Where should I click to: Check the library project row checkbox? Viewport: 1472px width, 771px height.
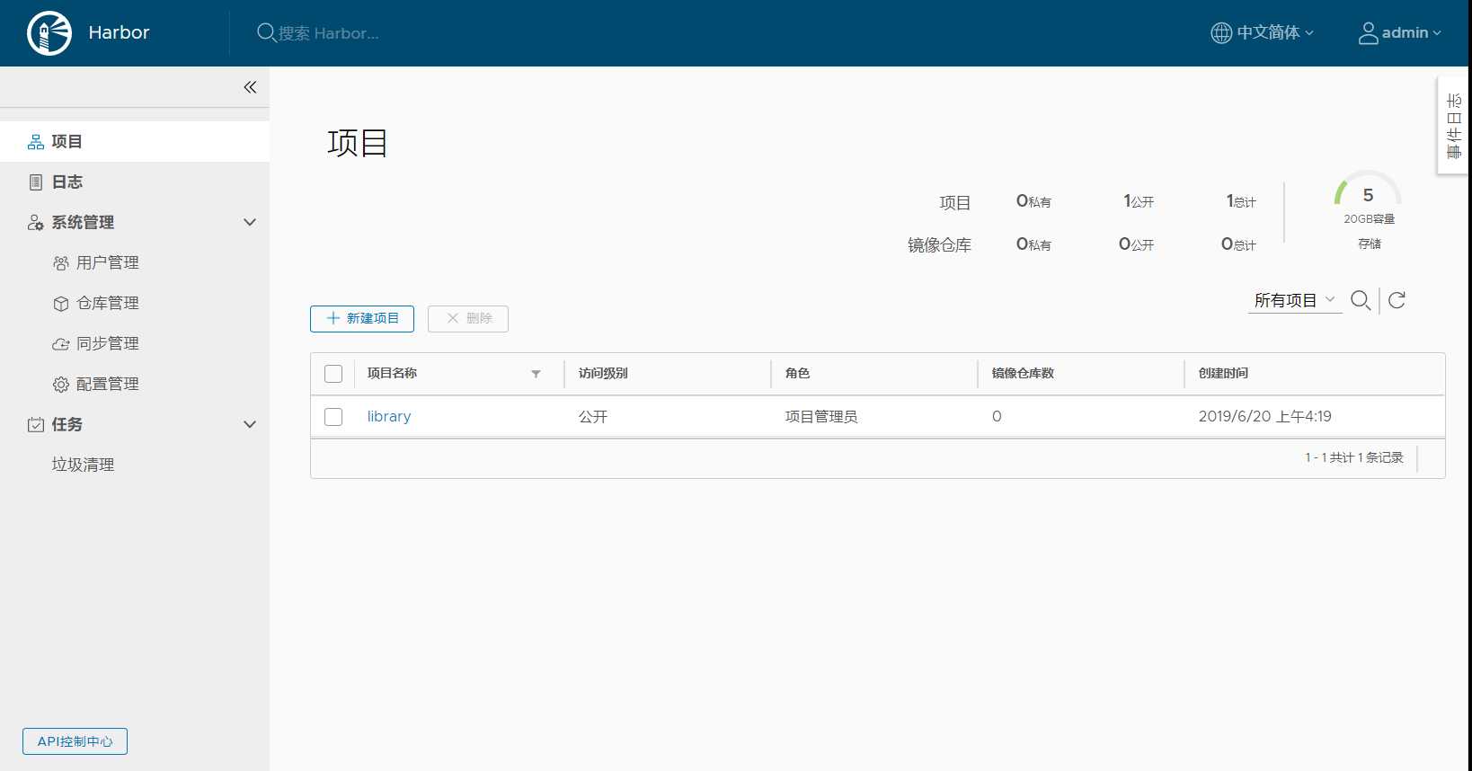click(333, 417)
